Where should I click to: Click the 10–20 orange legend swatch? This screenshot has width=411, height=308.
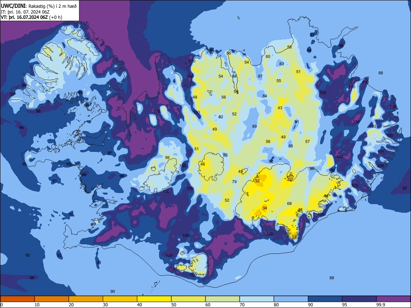pyautogui.click(x=52, y=299)
